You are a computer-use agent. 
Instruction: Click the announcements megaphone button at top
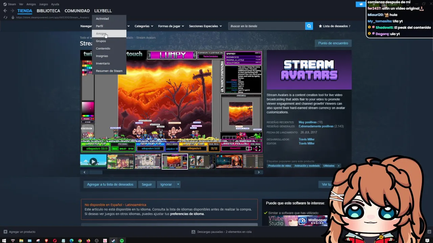tap(361, 4)
